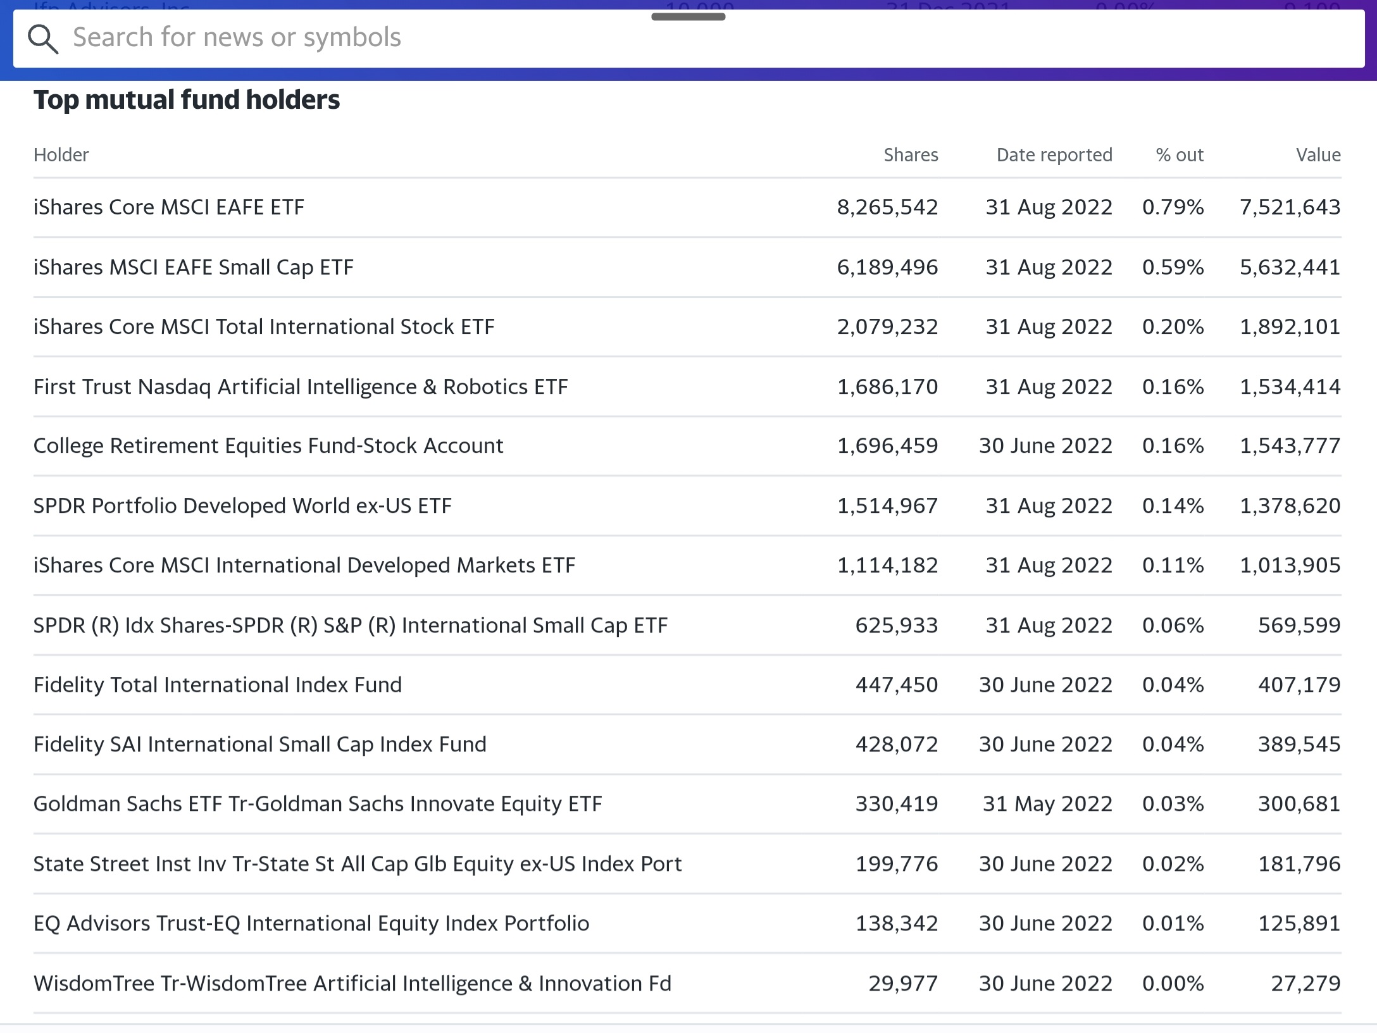Click value 1,892,101
This screenshot has height=1033, width=1377.
[1290, 326]
